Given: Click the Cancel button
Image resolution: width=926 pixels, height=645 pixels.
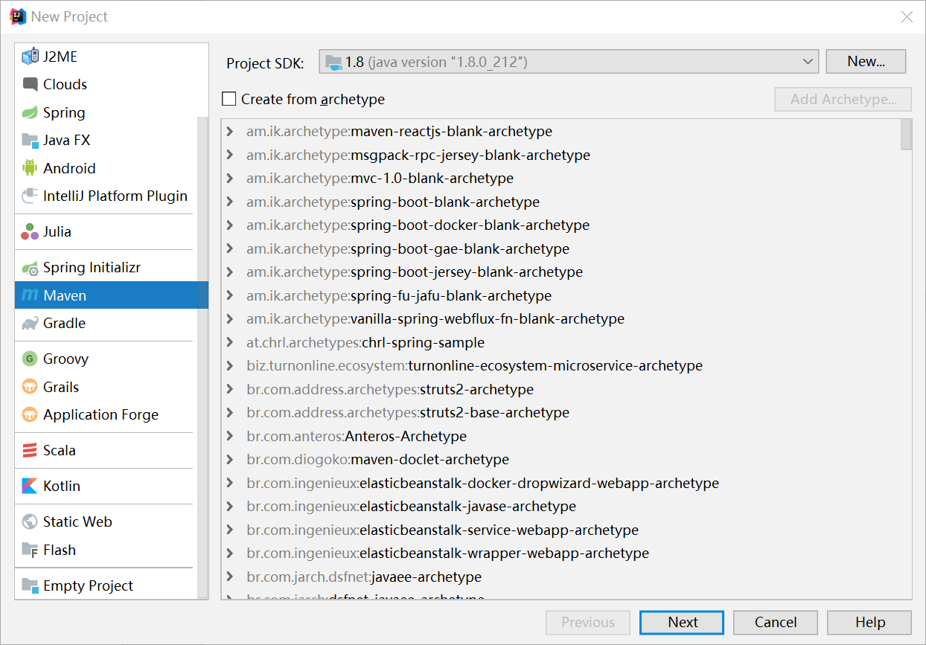Looking at the screenshot, I should point(776,623).
